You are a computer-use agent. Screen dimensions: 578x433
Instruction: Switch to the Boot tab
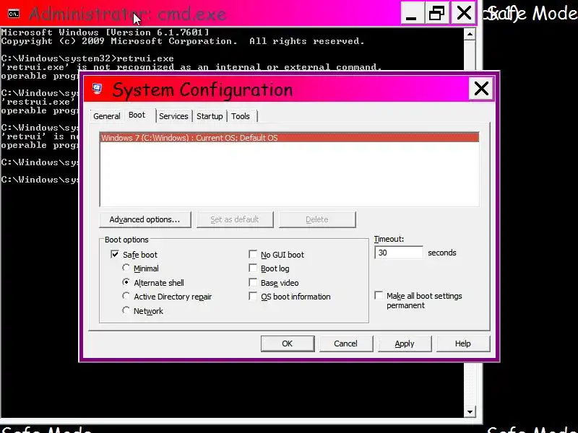[137, 115]
